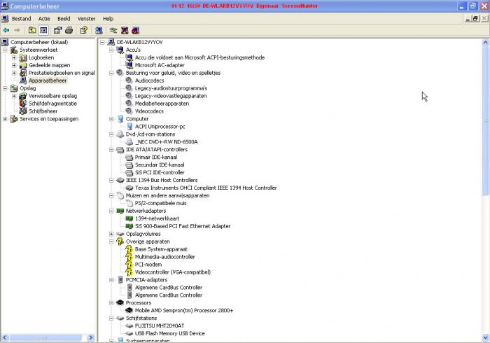Open Properties via toolbar icon
Viewport: 490px width, 343px height.
pos(57,30)
